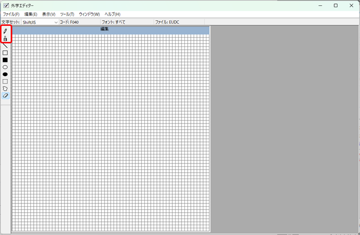
Task: Select the Straight Line tool
Action: click(5, 46)
